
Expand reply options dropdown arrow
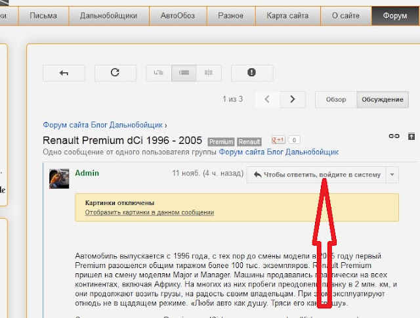pos(392,175)
